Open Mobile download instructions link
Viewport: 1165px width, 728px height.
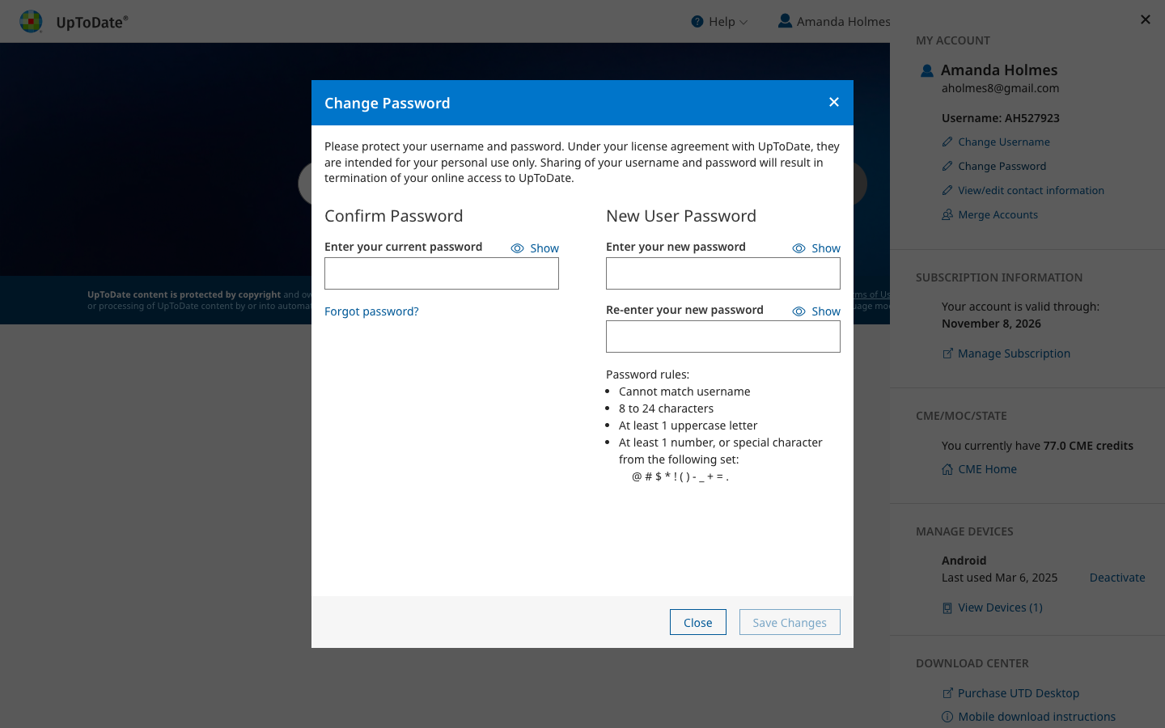coord(1037,717)
